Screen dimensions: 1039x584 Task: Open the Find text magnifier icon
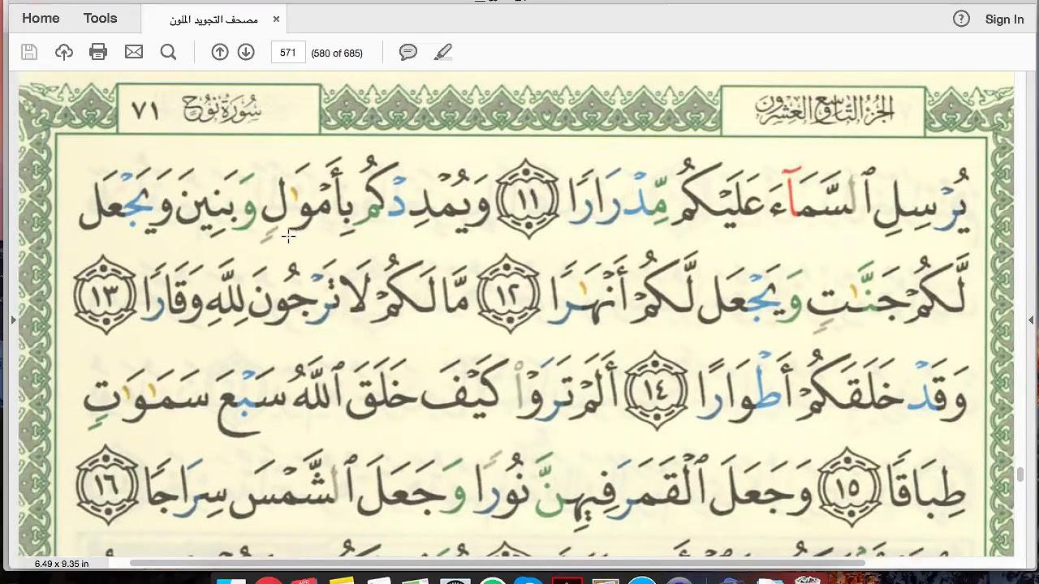click(168, 53)
